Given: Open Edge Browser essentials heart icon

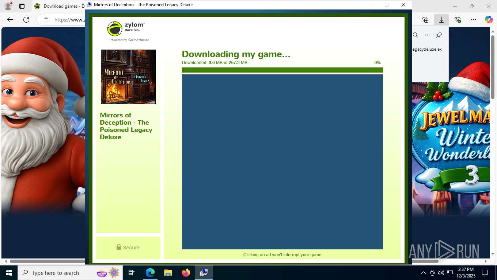Looking at the screenshot, I should click(x=458, y=20).
